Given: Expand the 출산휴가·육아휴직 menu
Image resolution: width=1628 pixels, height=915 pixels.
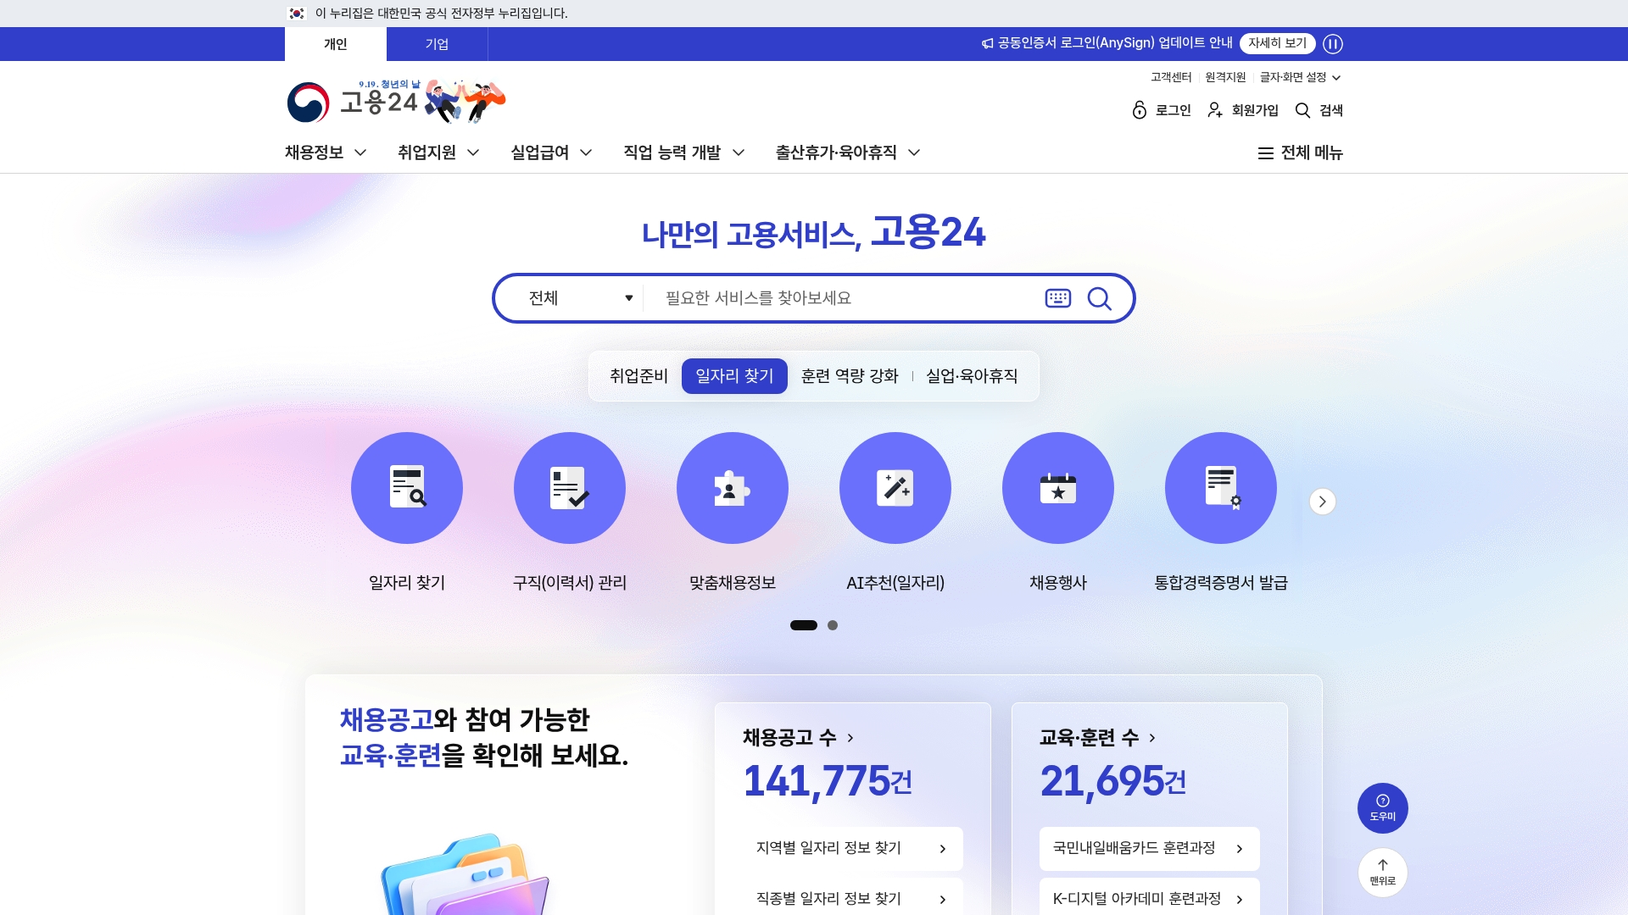Looking at the screenshot, I should (848, 152).
